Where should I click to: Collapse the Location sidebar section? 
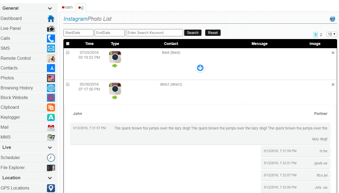[50, 178]
